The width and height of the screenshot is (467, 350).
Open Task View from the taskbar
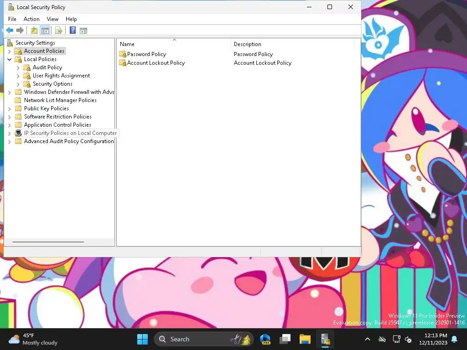pyautogui.click(x=285, y=339)
